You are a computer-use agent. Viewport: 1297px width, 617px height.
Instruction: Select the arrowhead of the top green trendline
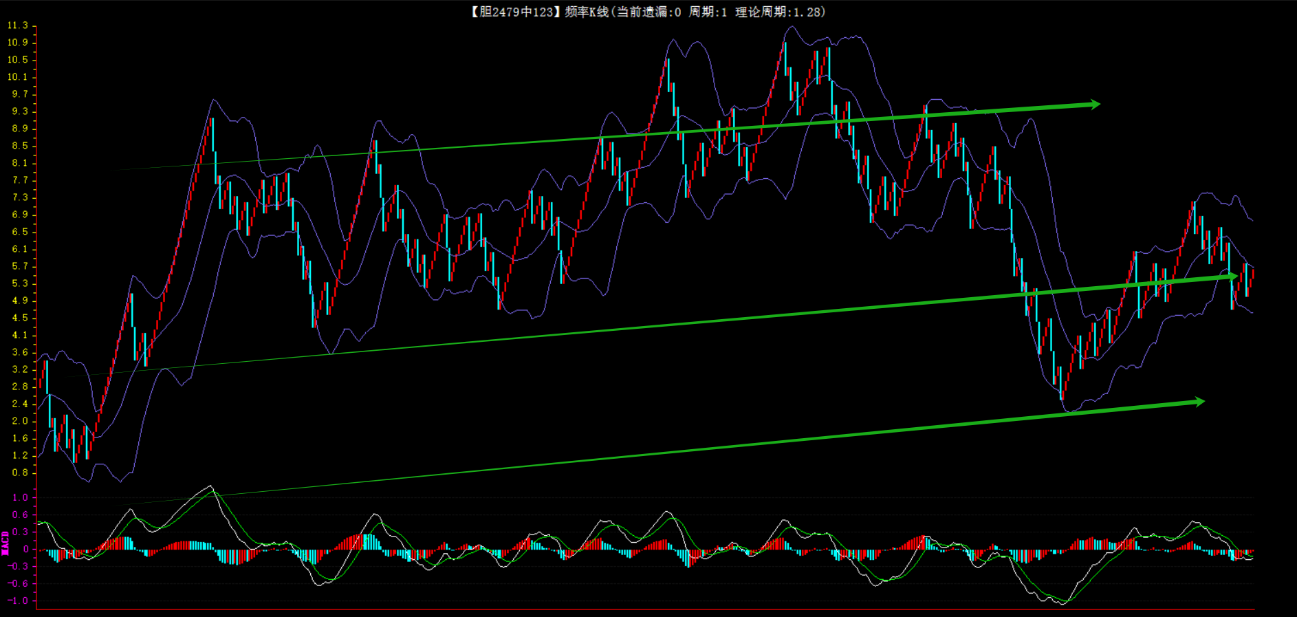(x=1093, y=105)
